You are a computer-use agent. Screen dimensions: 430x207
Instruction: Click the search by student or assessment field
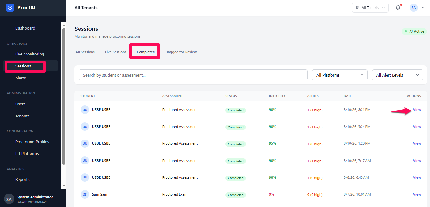pos(193,75)
